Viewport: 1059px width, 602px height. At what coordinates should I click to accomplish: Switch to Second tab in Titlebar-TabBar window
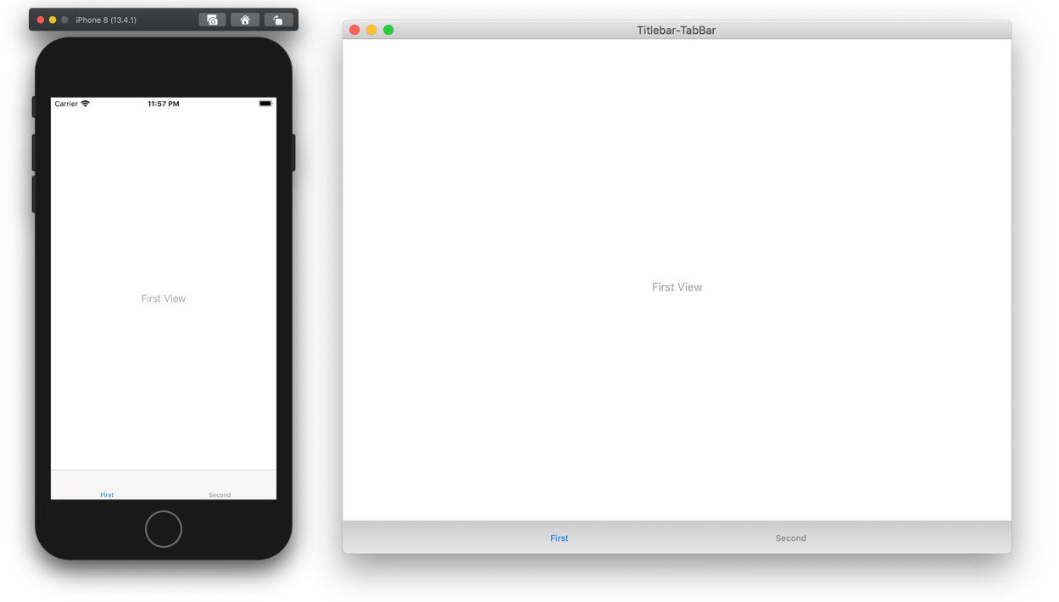click(791, 538)
